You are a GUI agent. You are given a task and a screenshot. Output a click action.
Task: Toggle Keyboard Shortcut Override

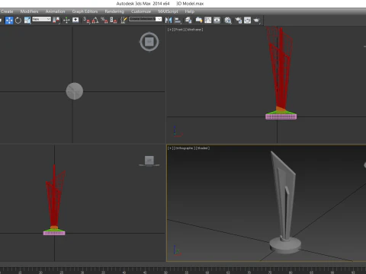[x=75, y=20]
